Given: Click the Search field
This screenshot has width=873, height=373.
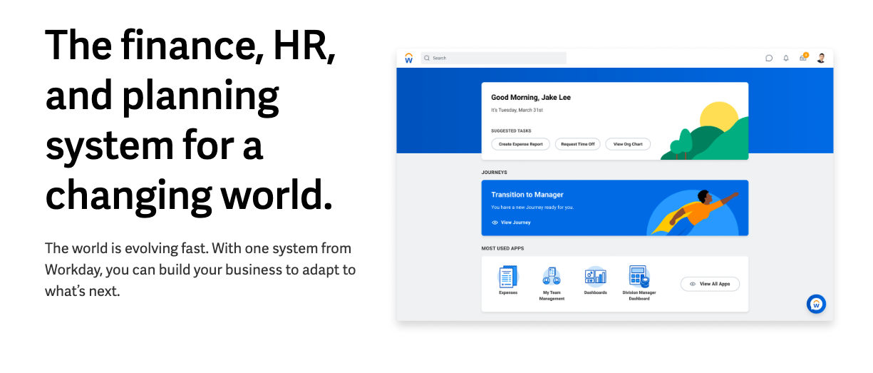Looking at the screenshot, I should coord(493,58).
